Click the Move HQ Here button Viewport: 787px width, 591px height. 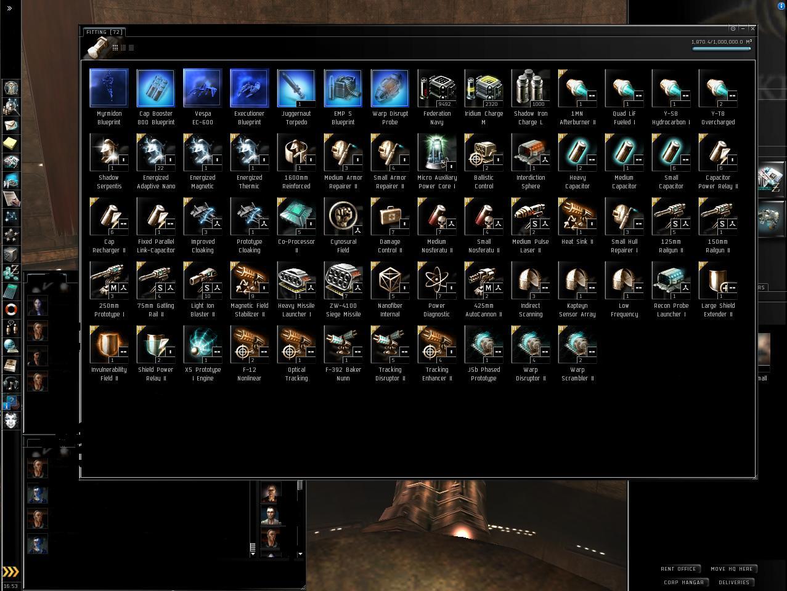pos(732,569)
